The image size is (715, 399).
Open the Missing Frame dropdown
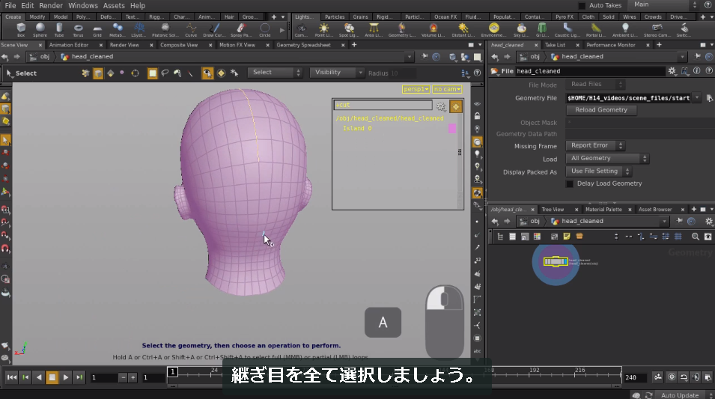595,145
